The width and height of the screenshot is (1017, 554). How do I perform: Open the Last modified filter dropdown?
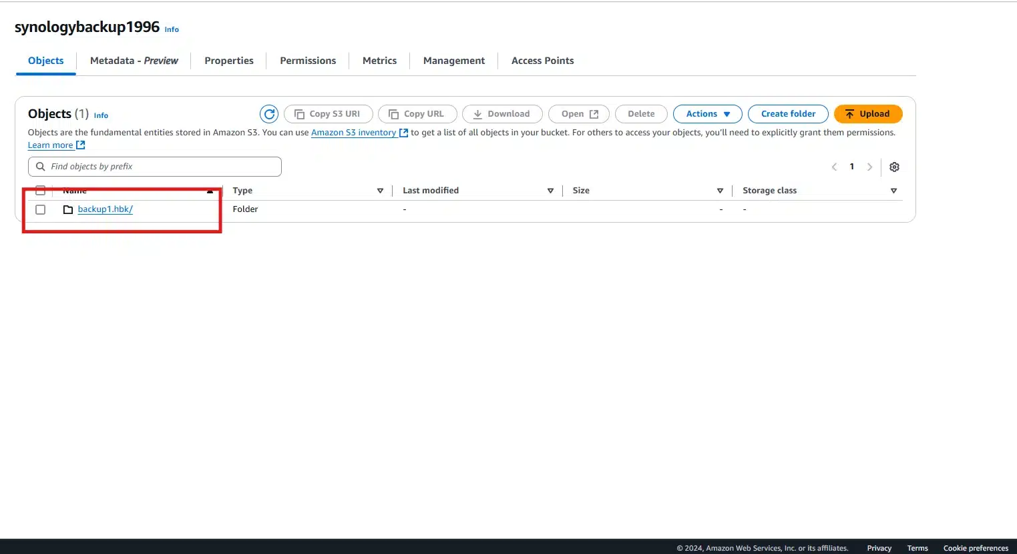point(550,190)
